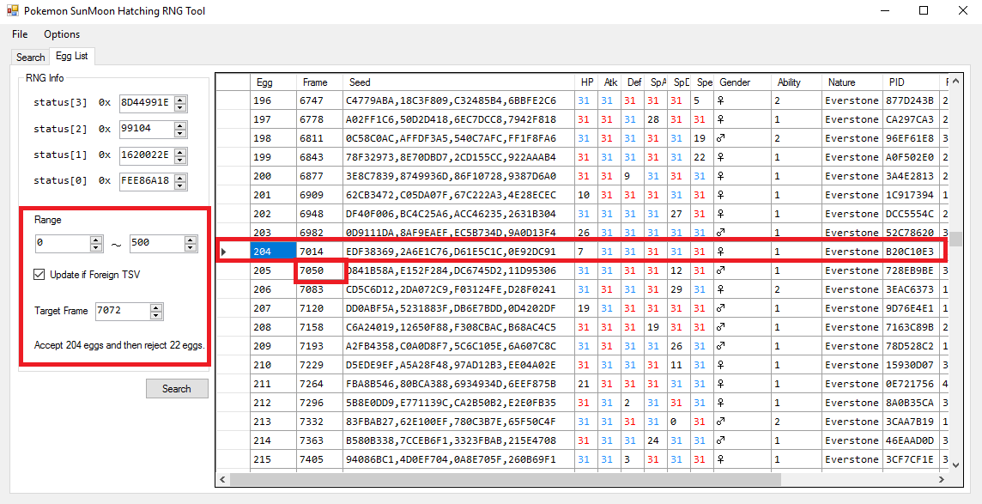Increase the status[3] value with the up arrow

click(180, 99)
